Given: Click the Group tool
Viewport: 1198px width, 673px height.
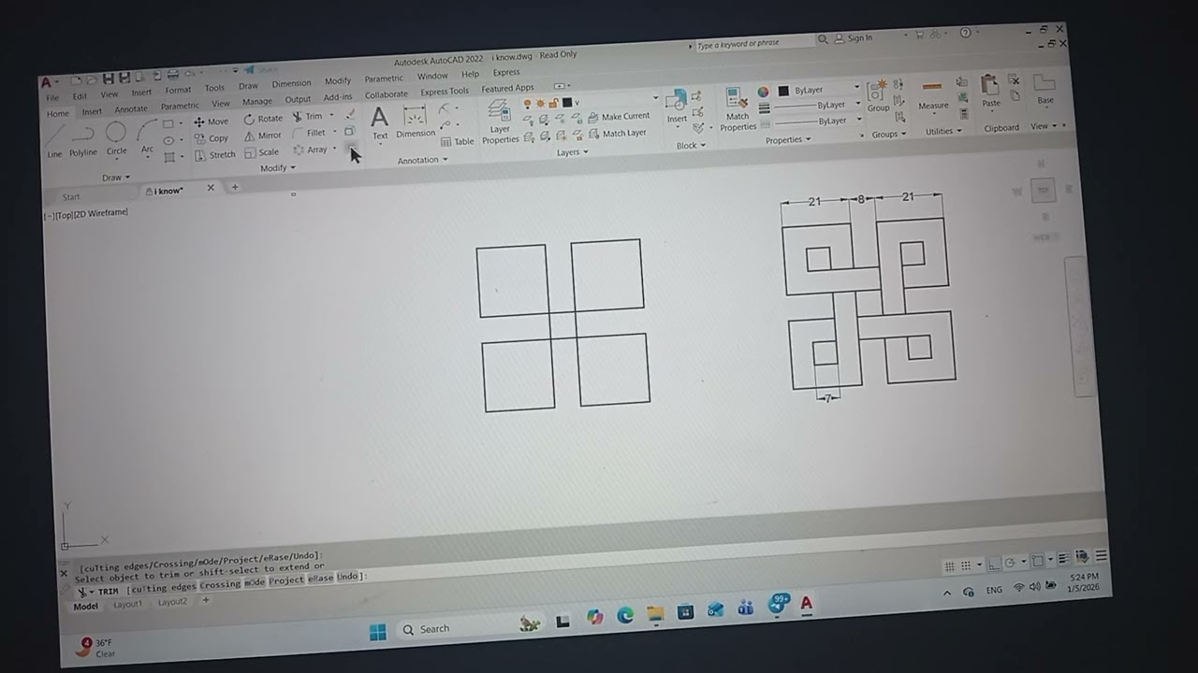Looking at the screenshot, I should 878,97.
